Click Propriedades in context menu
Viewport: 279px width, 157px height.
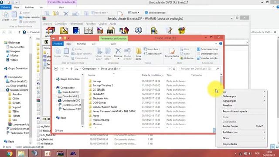coord(242,144)
